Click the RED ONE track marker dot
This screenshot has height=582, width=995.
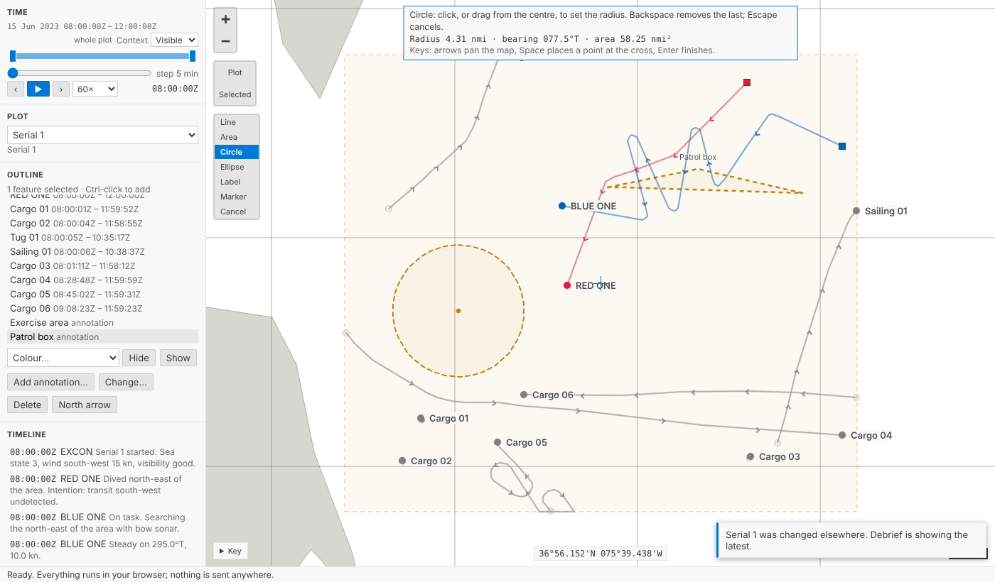click(x=567, y=285)
